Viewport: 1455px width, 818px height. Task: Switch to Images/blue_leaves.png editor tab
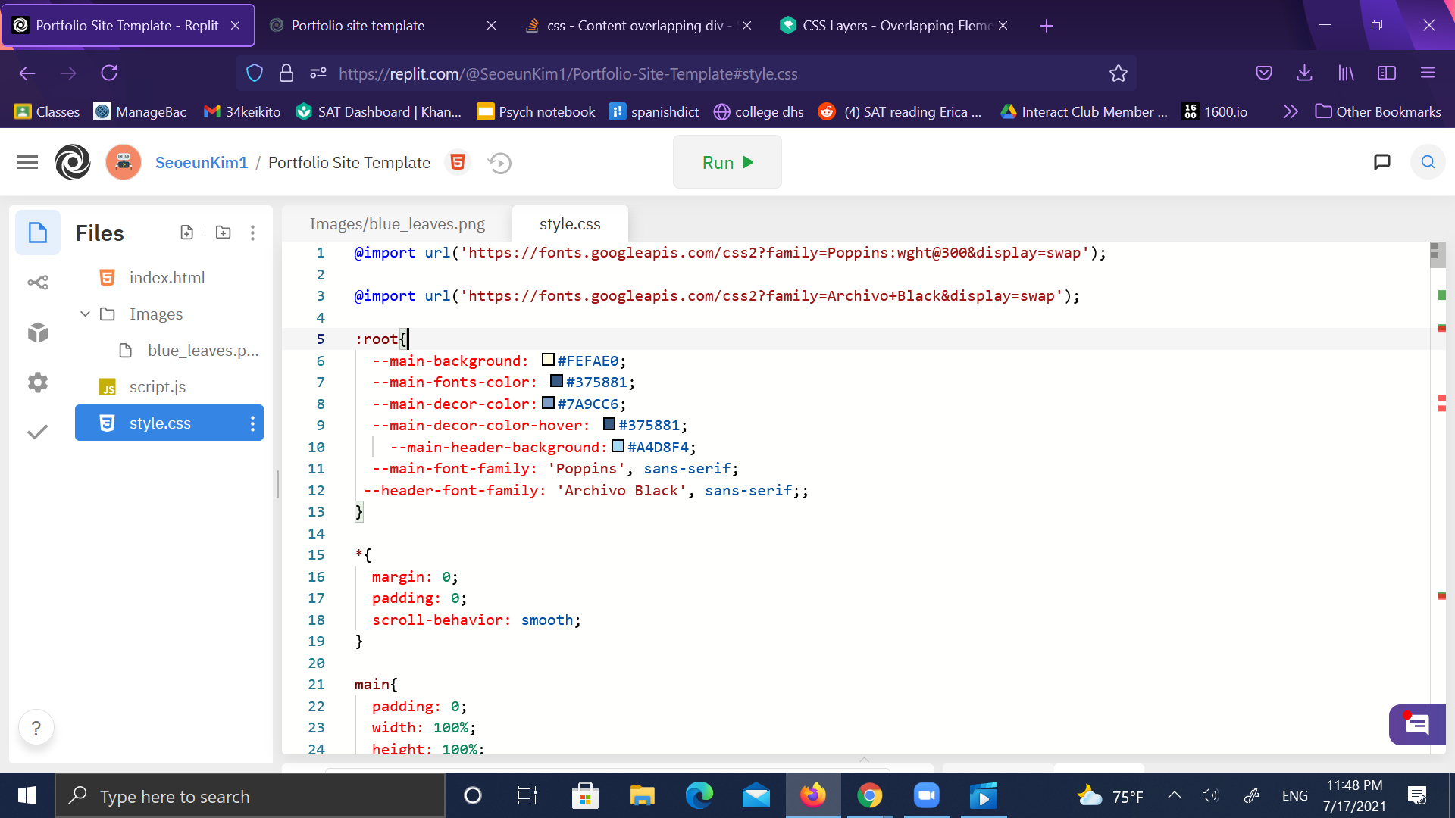pos(397,224)
